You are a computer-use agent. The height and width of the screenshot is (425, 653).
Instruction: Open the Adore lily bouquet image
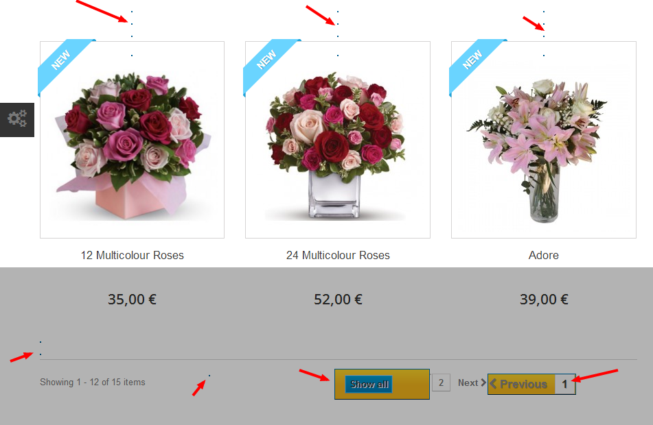point(543,140)
